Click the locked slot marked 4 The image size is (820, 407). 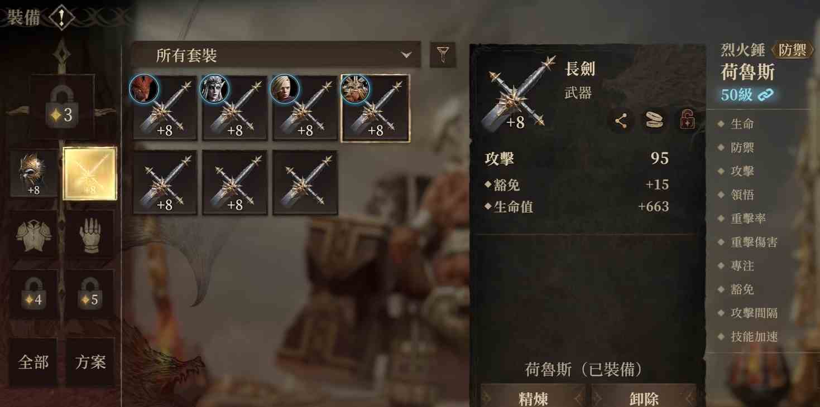pyautogui.click(x=33, y=295)
